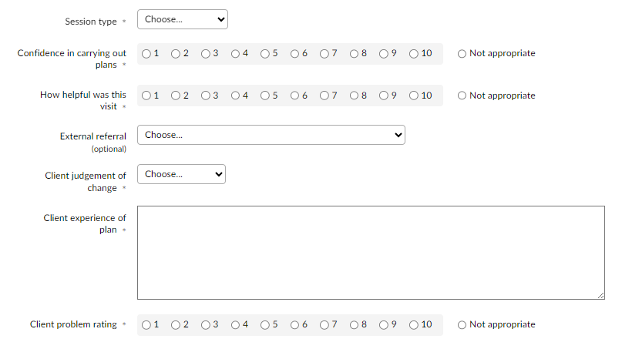Rate How helpful was this visit as 3
622x359 pixels.
(x=206, y=96)
